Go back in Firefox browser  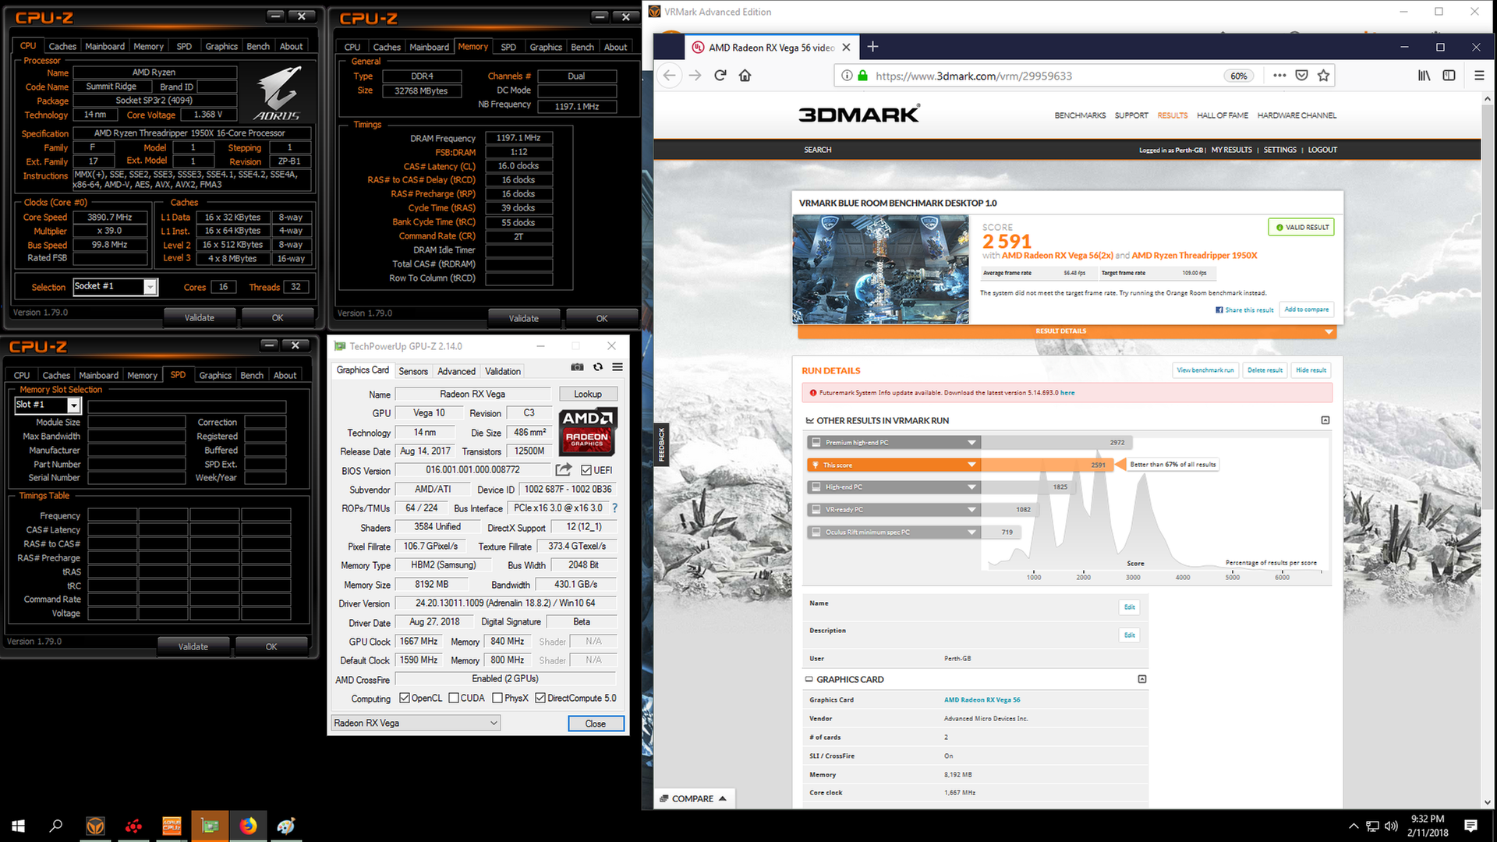(x=669, y=76)
